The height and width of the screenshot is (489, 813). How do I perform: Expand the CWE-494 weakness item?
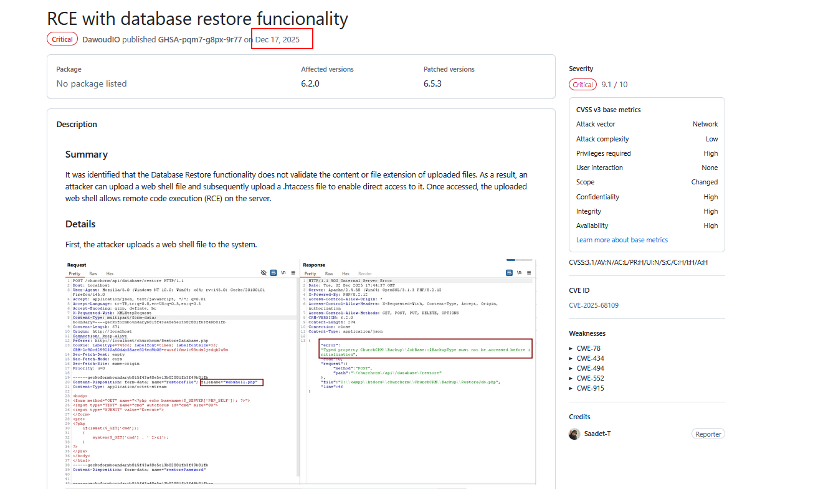point(590,368)
